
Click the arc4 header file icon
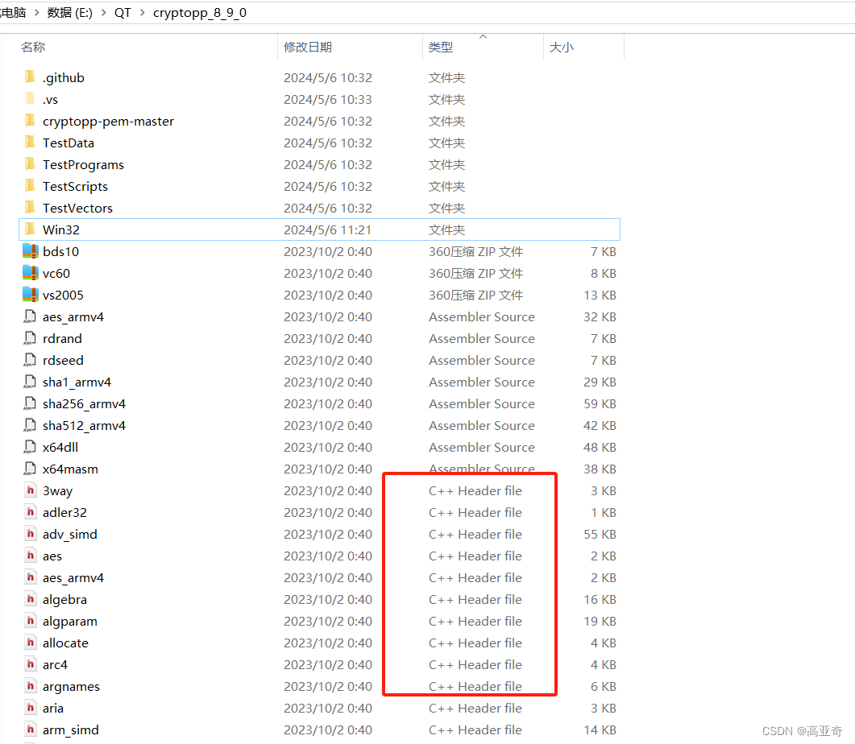[x=31, y=665]
